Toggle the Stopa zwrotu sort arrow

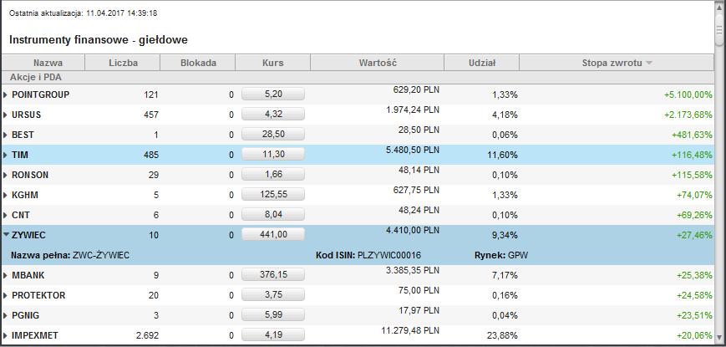click(648, 63)
